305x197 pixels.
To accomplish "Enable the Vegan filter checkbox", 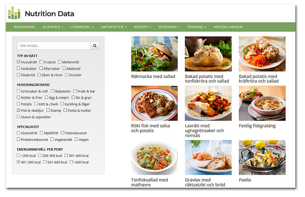I will click(x=76, y=139).
